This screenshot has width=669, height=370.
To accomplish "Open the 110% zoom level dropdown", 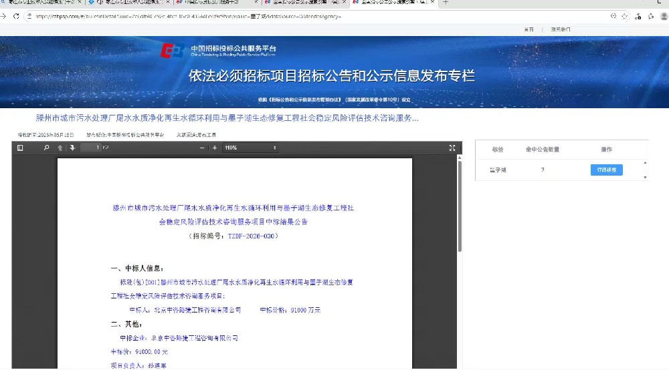I will click(250, 148).
